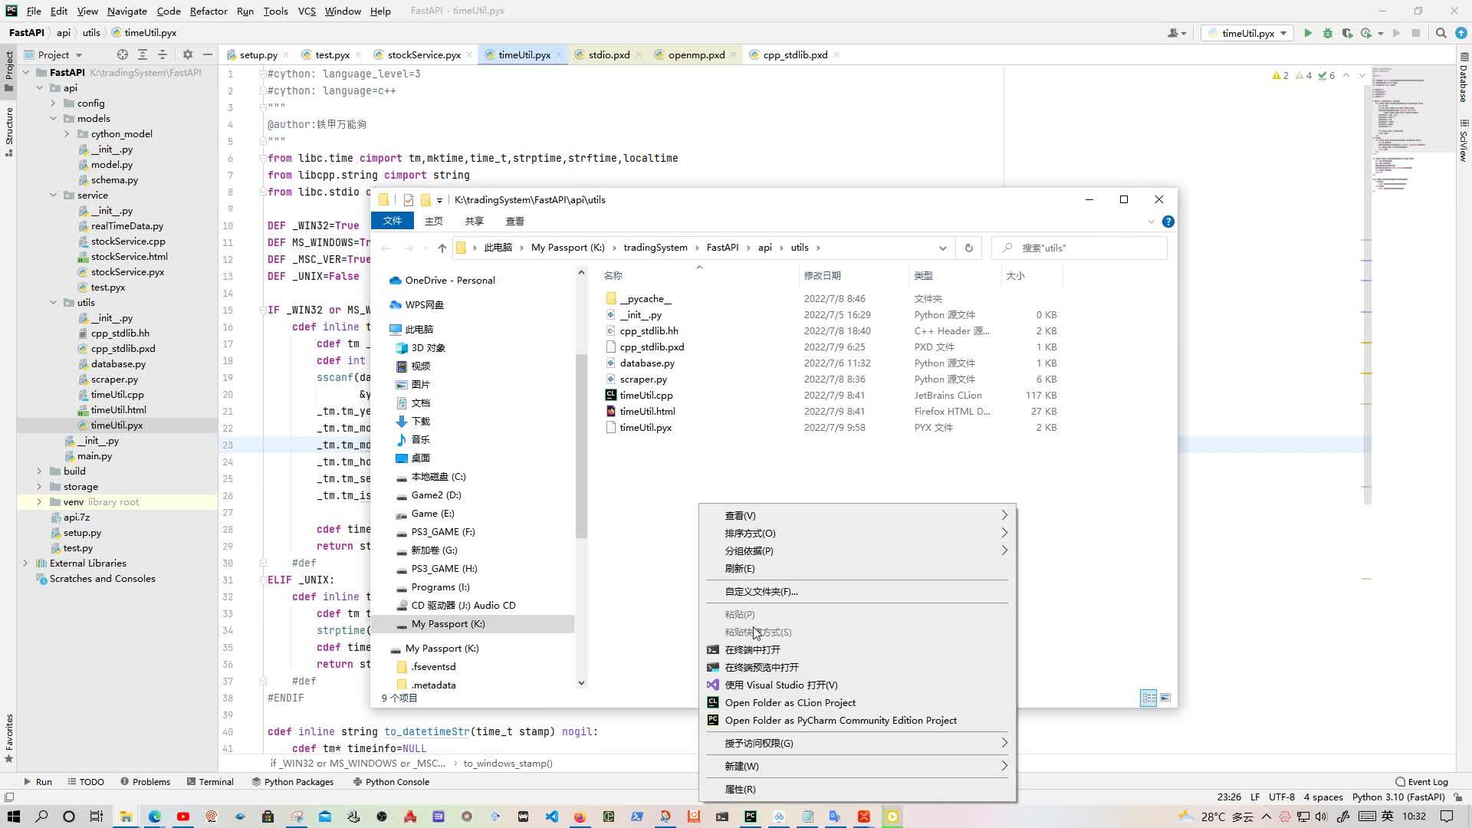1472x828 pixels.
Task: Refresh the Explorer folder view
Action: pos(968,248)
